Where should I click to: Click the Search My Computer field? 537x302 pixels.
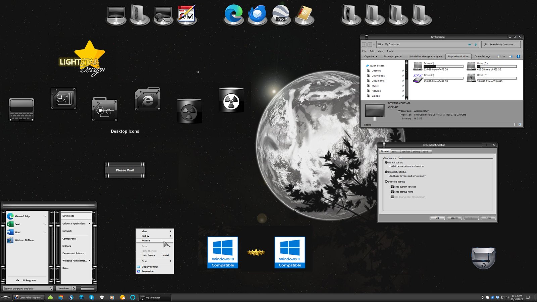pyautogui.click(x=501, y=44)
